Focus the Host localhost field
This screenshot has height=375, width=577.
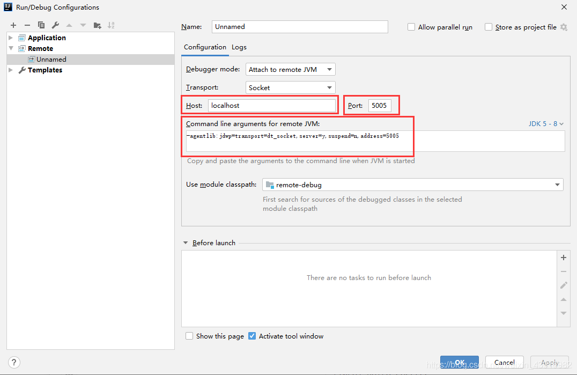pyautogui.click(x=272, y=105)
